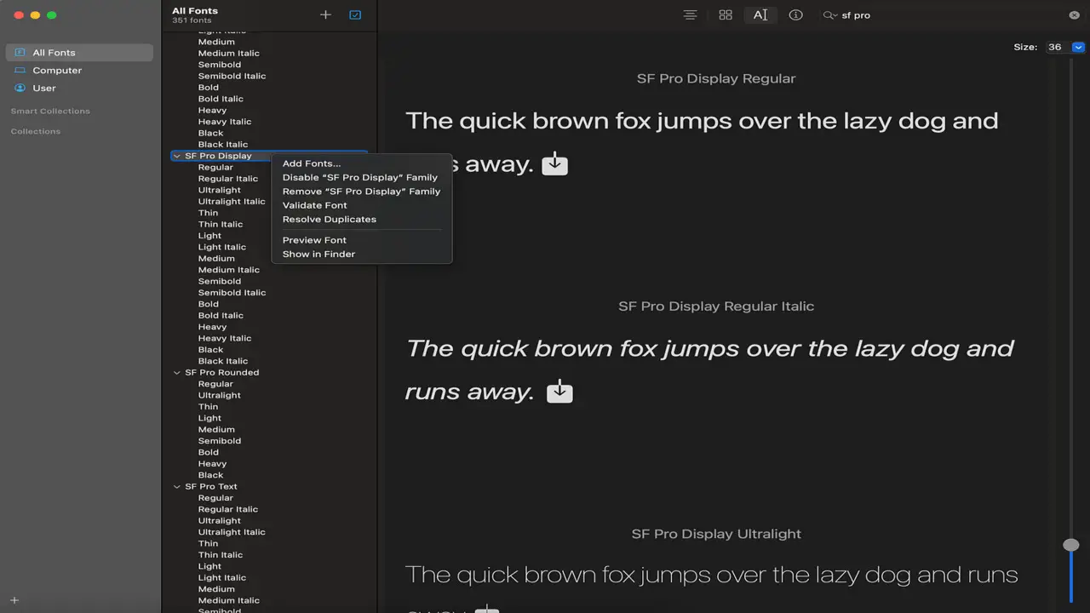This screenshot has height=613, width=1090.
Task: Select Regular under SF Pro Rounded
Action: [215, 384]
